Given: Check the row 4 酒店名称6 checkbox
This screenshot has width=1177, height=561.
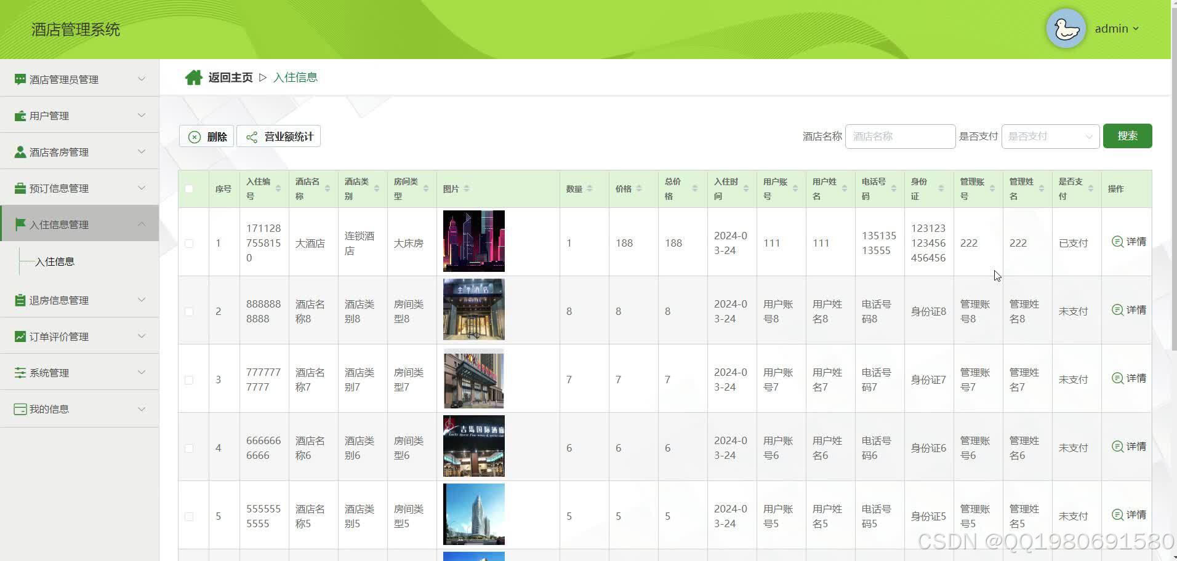Looking at the screenshot, I should pyautogui.click(x=189, y=448).
